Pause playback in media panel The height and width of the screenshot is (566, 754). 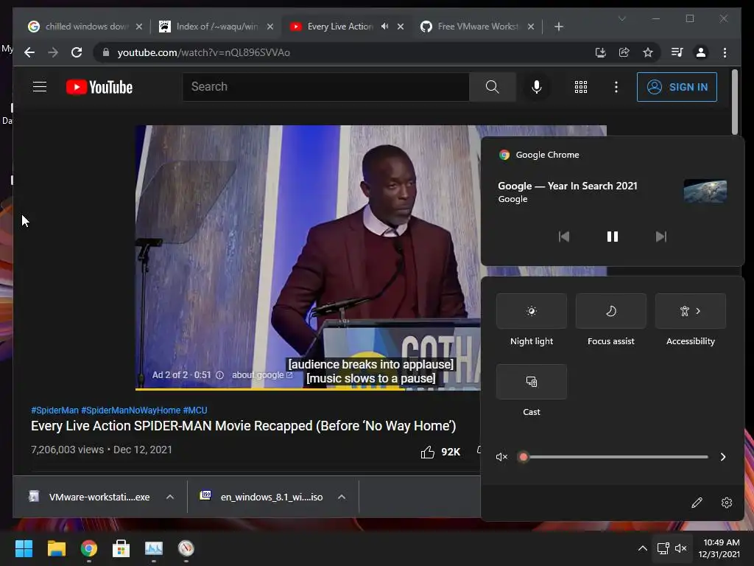[x=612, y=237]
